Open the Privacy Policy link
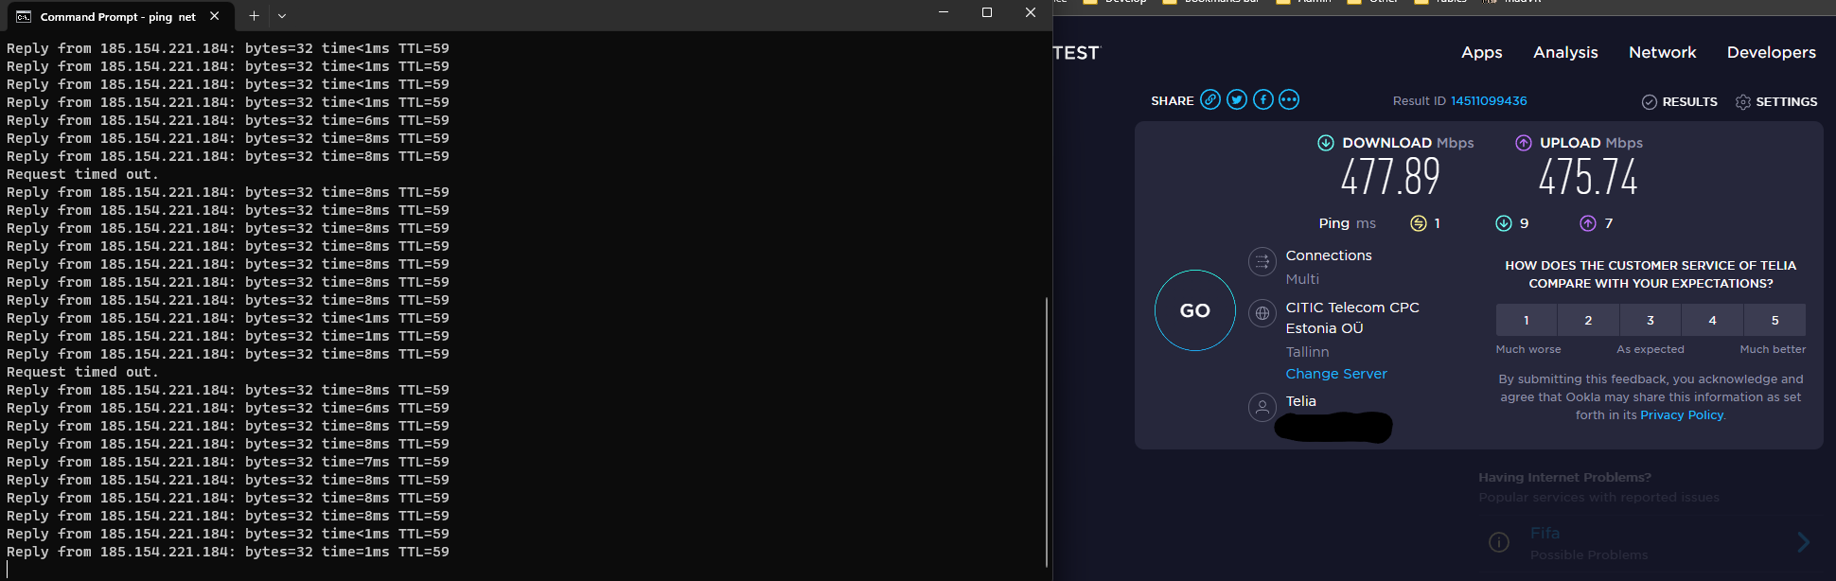The height and width of the screenshot is (581, 1836). click(1682, 415)
